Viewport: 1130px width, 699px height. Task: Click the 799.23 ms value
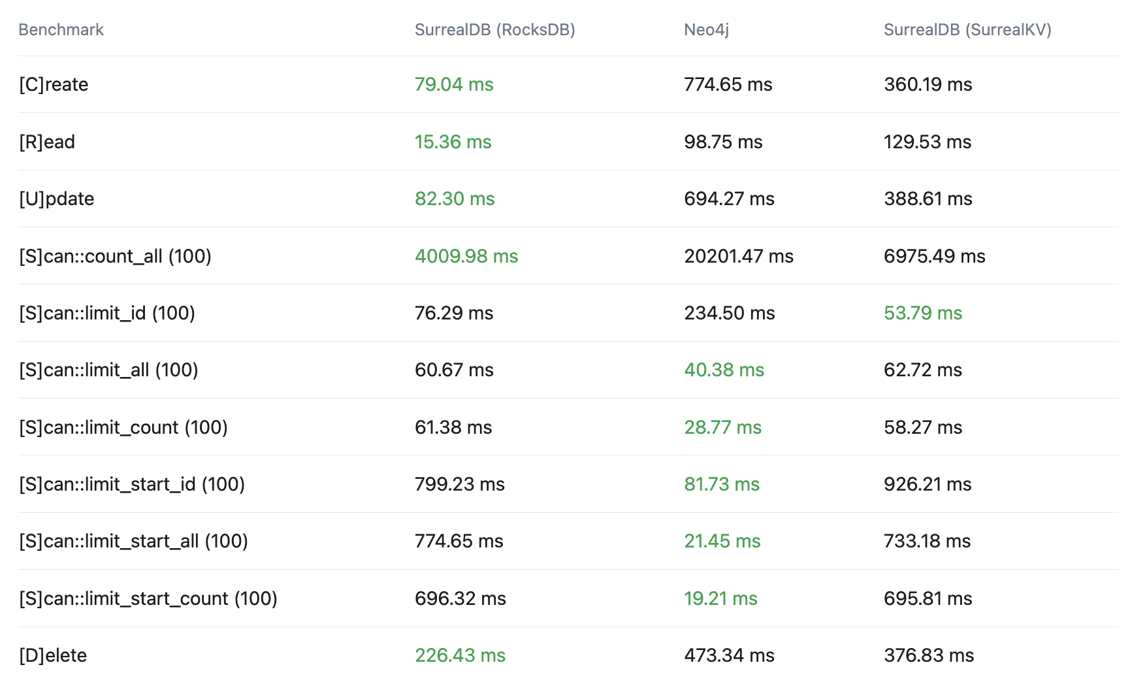pyautogui.click(x=460, y=484)
